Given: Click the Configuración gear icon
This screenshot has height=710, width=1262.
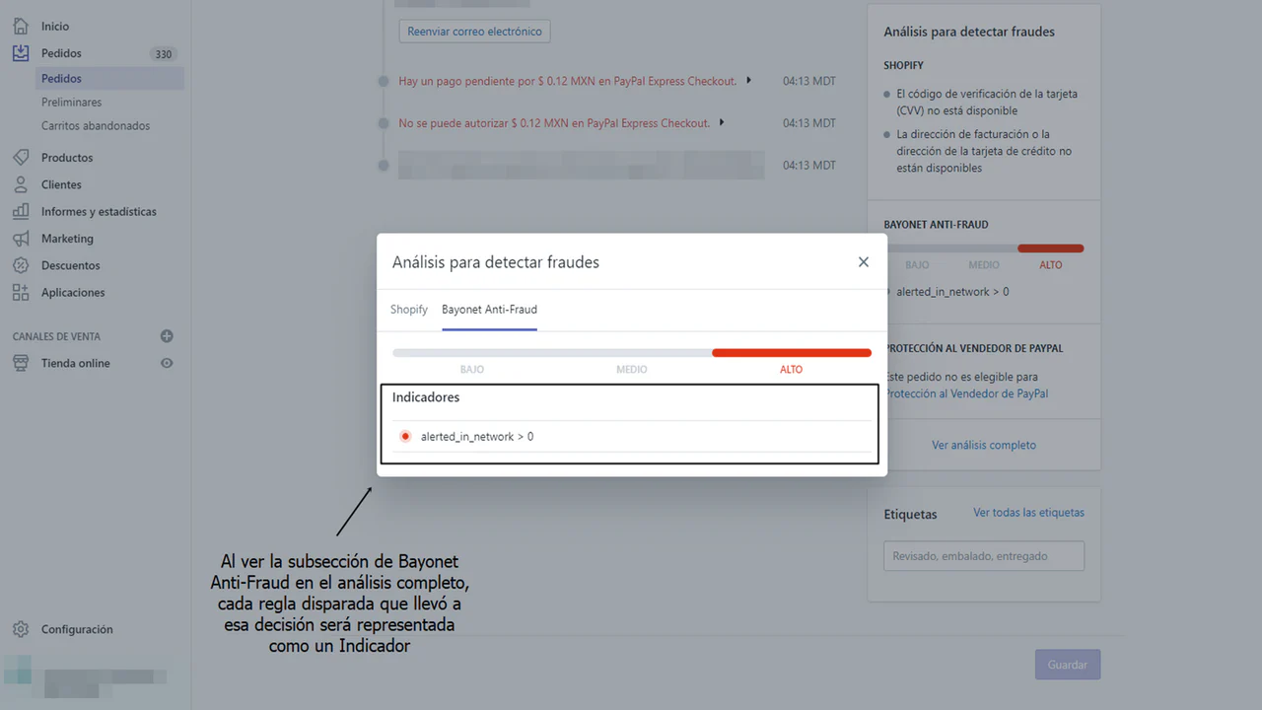Looking at the screenshot, I should (21, 629).
